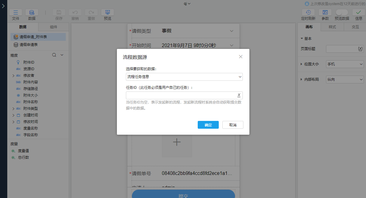Open the 定时刷新 timed refresh icon

coord(308,13)
